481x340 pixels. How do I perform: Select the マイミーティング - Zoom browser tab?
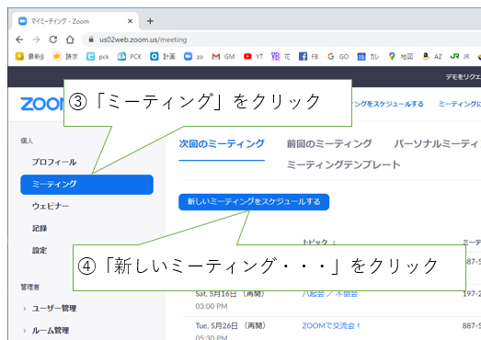tap(75, 21)
